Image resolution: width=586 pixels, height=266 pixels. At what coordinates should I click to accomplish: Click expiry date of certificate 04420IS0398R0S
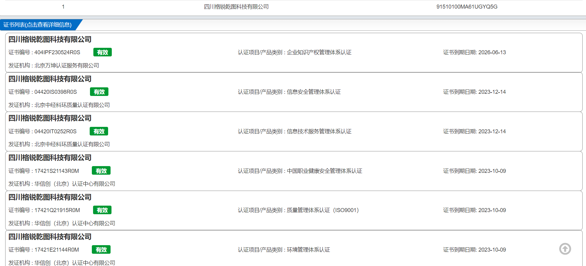(x=492, y=92)
